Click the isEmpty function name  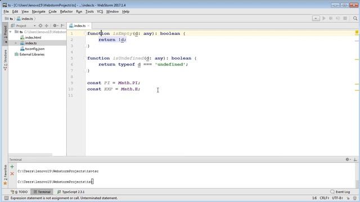[123, 34]
